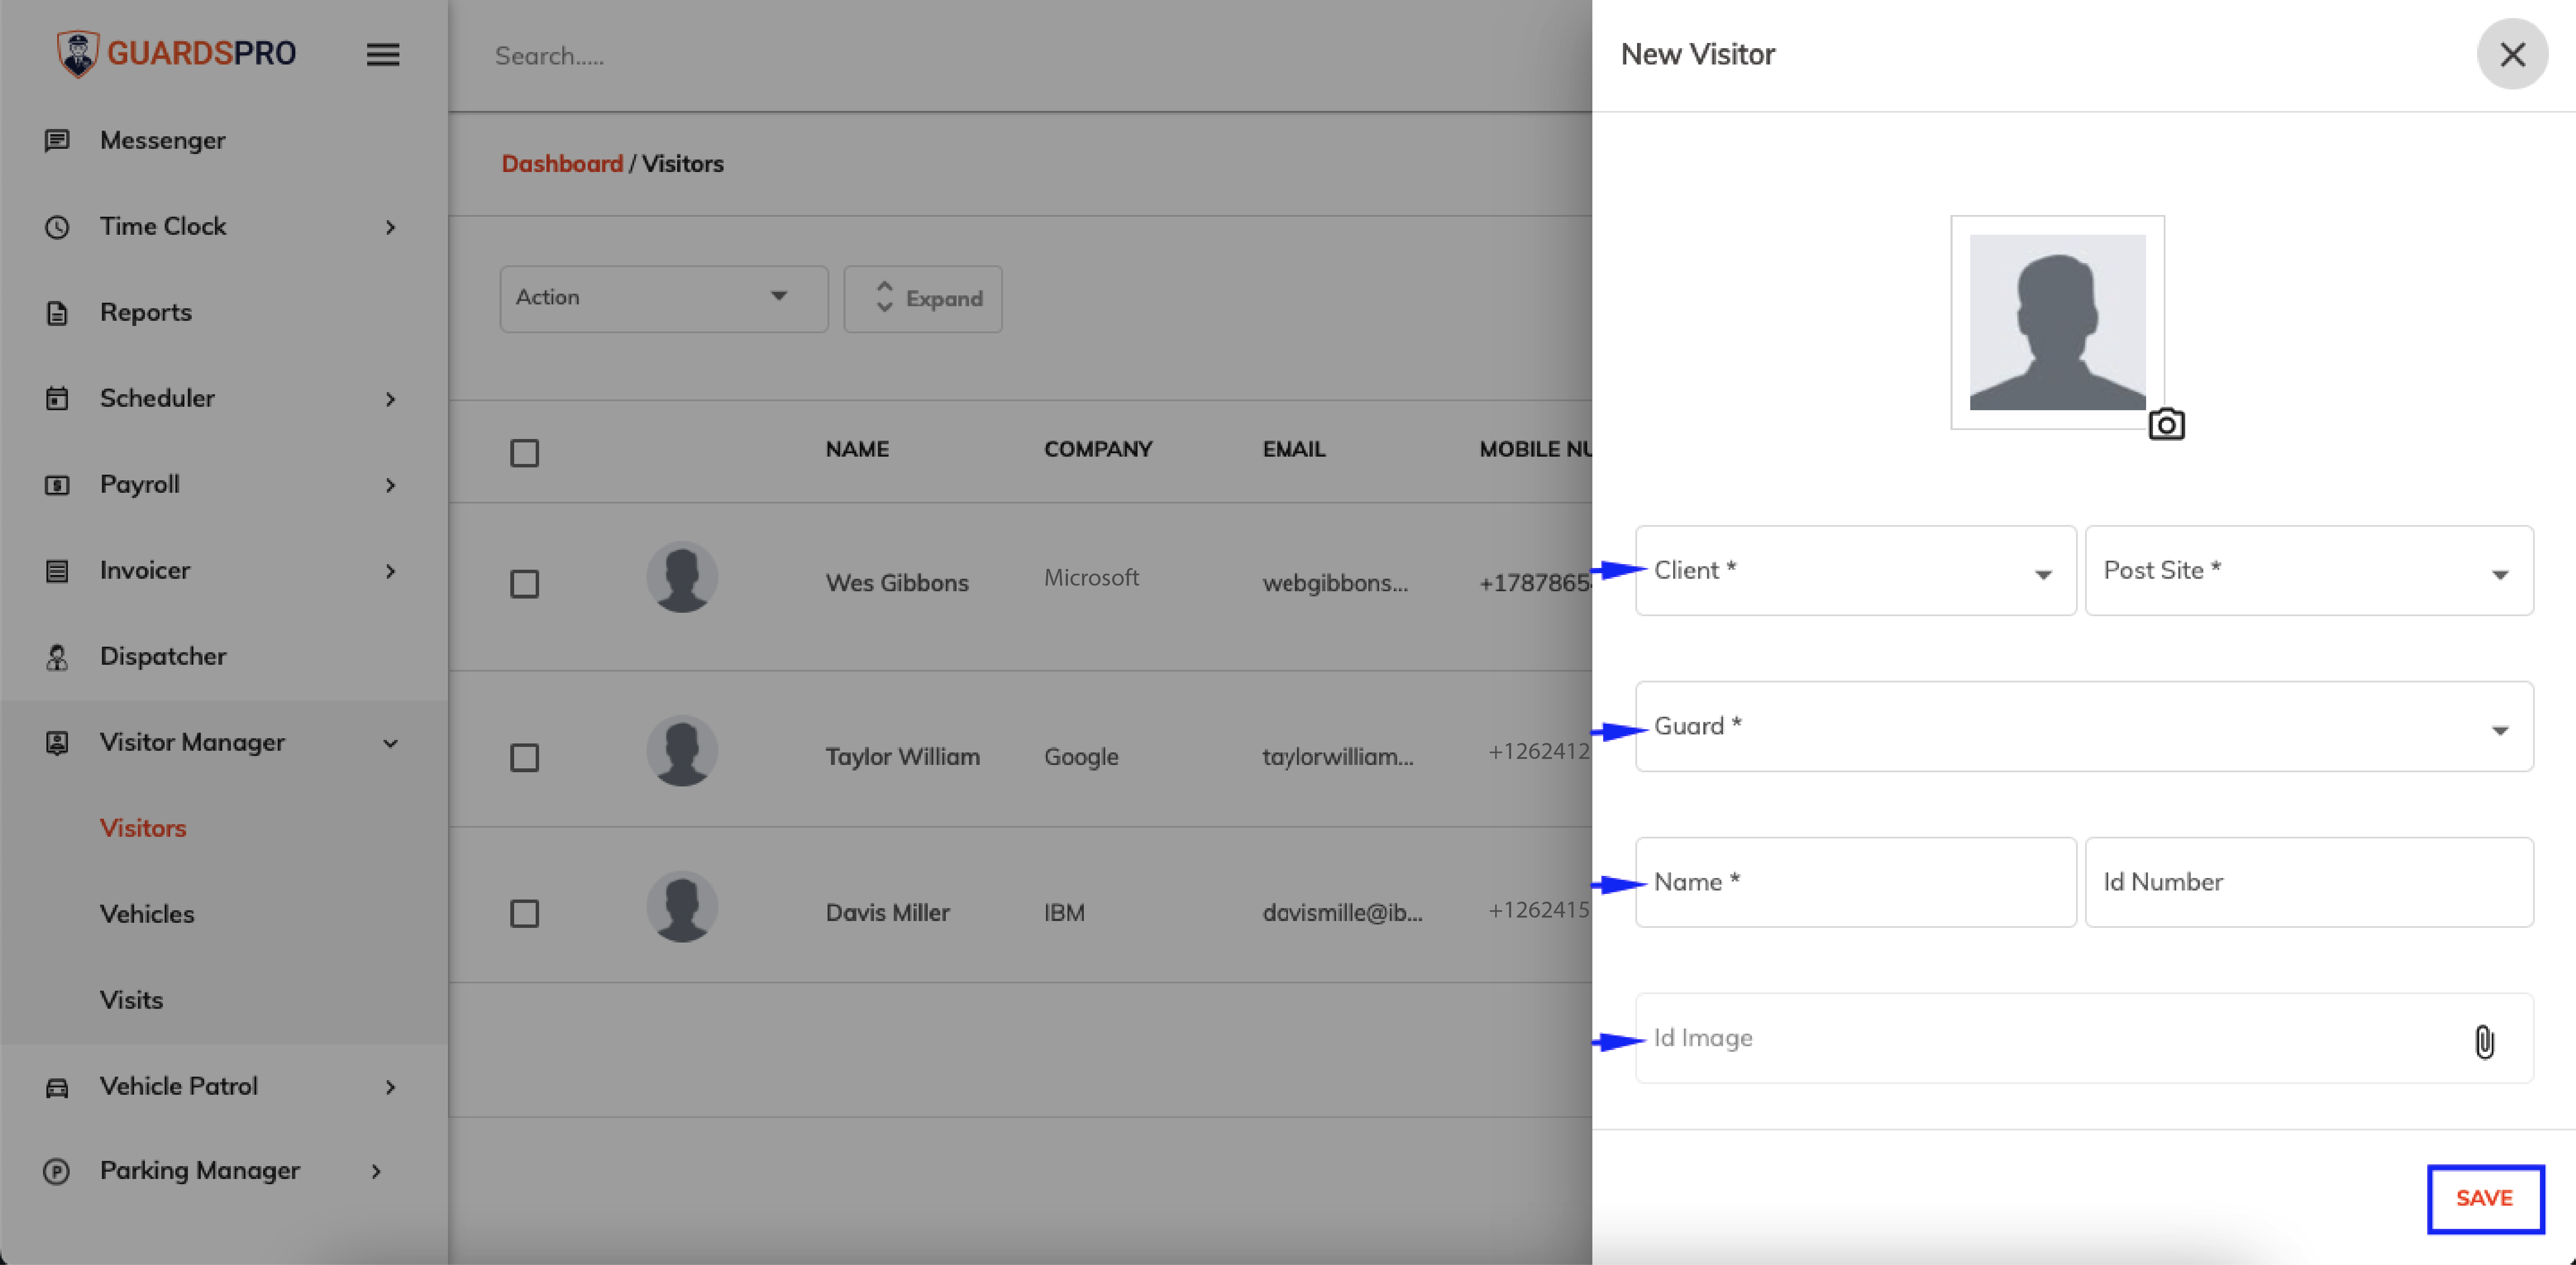Close the New Visitor panel
Image resolution: width=2576 pixels, height=1265 pixels.
click(x=2511, y=54)
